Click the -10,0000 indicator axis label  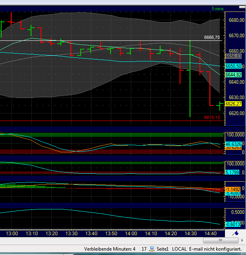pyautogui.click(x=235, y=197)
